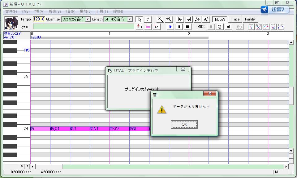Open the ??(E) menu
The image size is (297, 178).
pyautogui.click(x=25, y=11)
